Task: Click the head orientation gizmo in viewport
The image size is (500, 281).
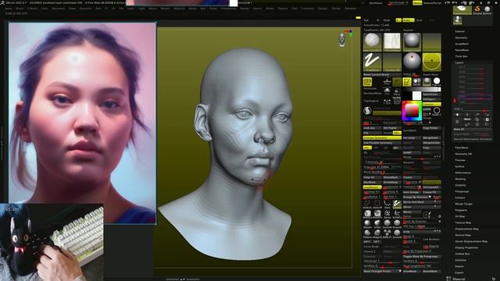Action: [342, 40]
